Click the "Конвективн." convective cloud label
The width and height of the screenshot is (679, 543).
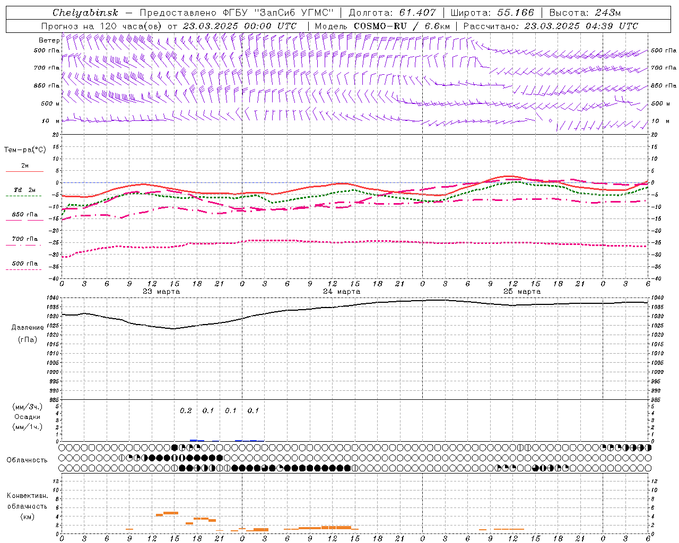[x=27, y=496]
